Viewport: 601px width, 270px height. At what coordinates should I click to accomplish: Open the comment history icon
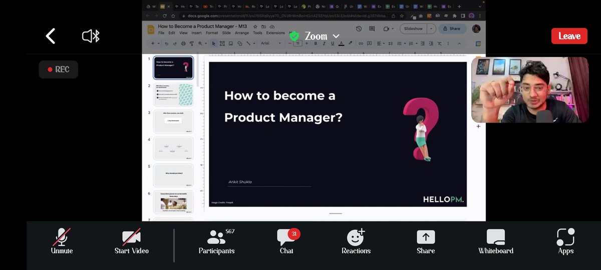(372, 29)
